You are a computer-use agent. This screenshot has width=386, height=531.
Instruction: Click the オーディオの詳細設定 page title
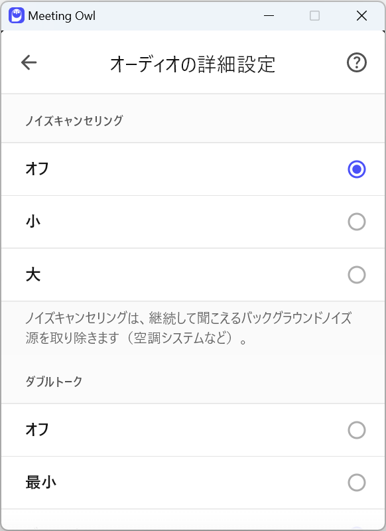192,64
